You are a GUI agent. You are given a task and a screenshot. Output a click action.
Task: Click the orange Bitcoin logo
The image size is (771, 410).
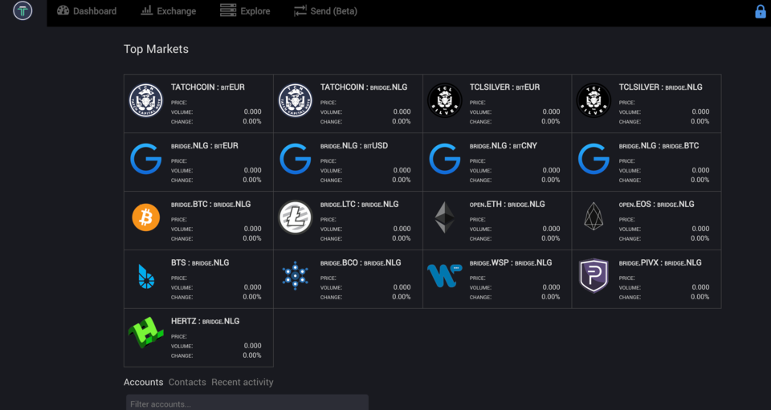(146, 217)
